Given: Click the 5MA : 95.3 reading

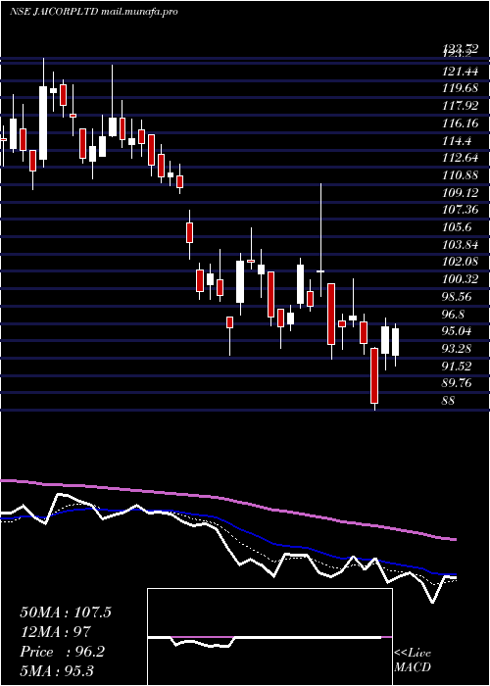Looking at the screenshot, I should point(57,670).
